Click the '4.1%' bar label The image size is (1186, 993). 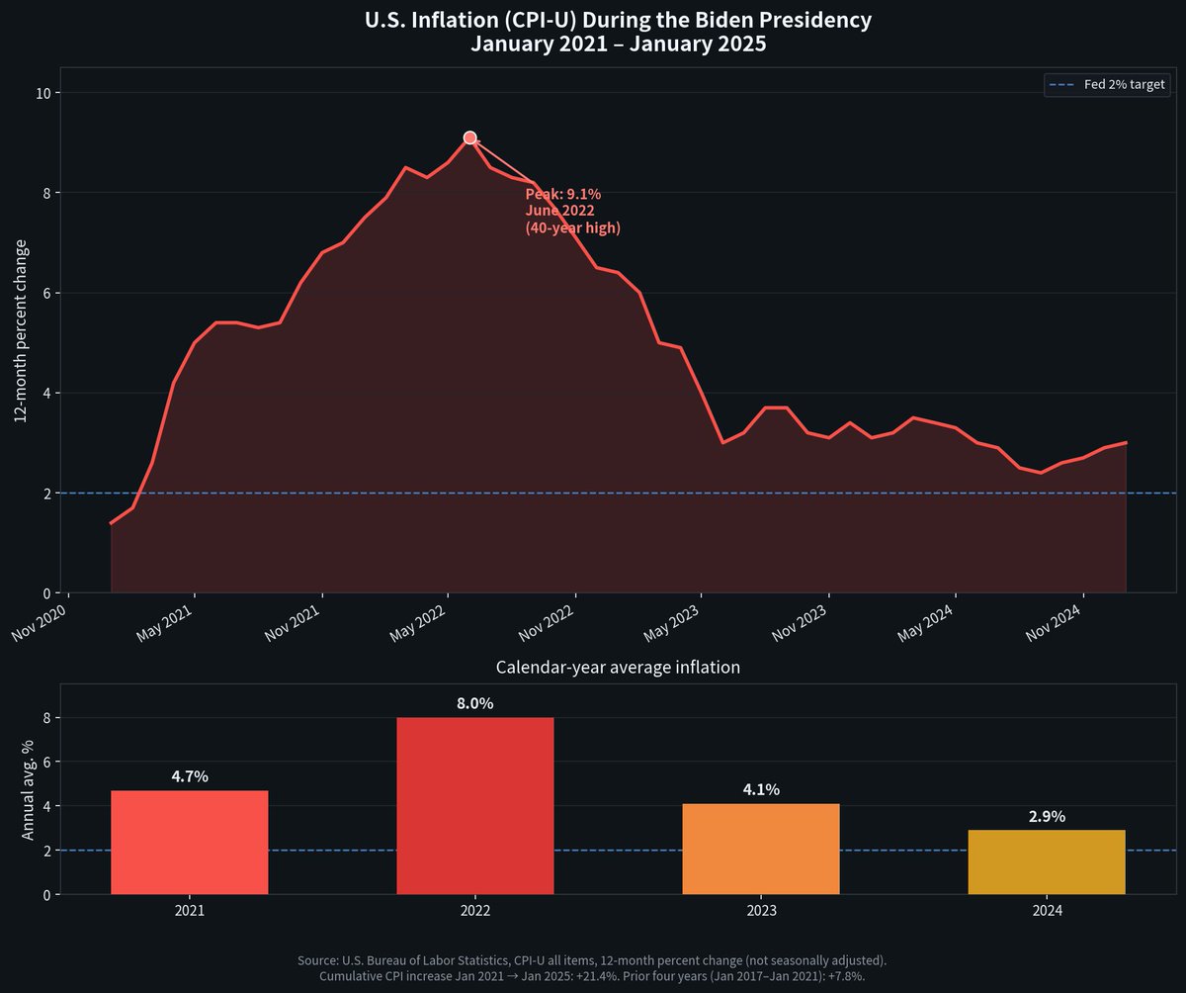click(x=761, y=789)
